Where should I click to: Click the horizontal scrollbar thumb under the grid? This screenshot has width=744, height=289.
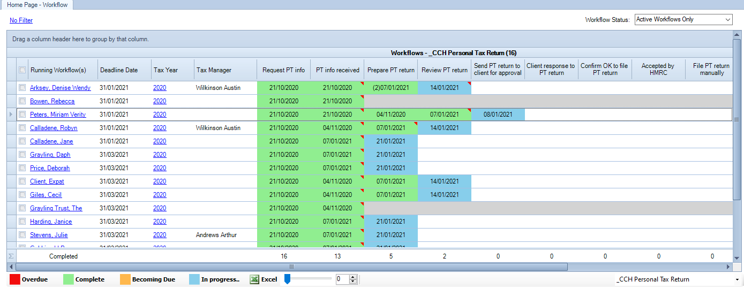point(291,267)
